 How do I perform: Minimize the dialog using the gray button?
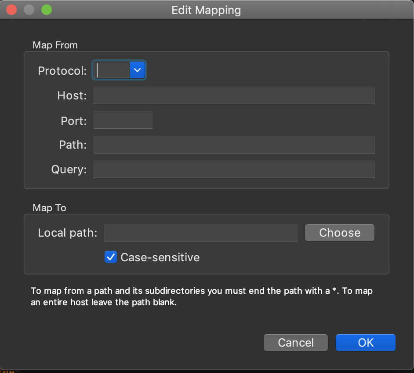click(x=29, y=10)
